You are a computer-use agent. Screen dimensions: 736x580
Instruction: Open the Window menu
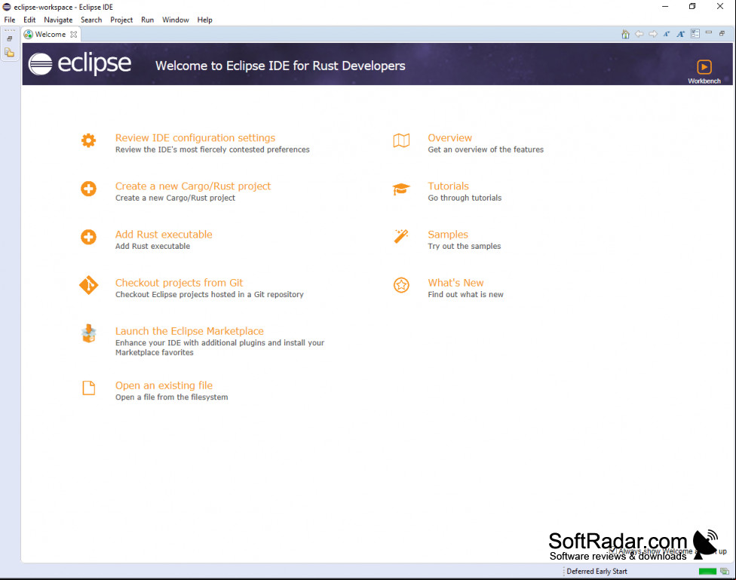coord(176,20)
